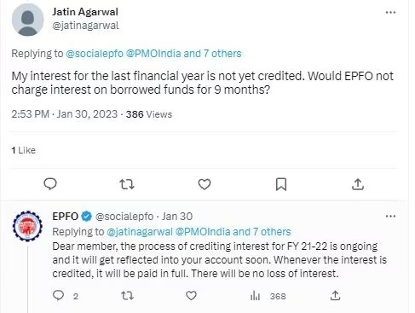View analytics of EPFO reply
This screenshot has width=415, height=313.
(255, 296)
